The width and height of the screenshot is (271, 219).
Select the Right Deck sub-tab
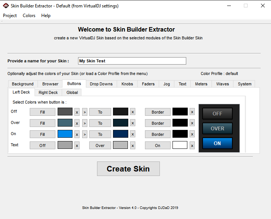(48, 92)
